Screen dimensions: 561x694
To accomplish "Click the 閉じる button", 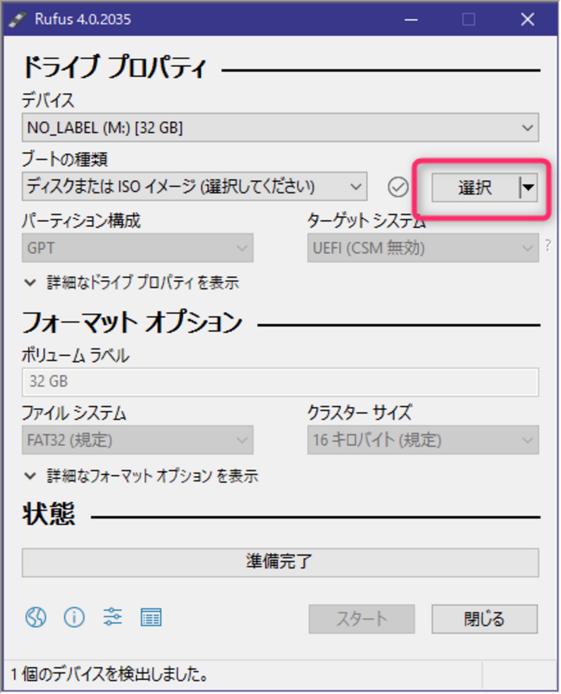I will (485, 619).
